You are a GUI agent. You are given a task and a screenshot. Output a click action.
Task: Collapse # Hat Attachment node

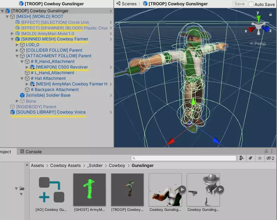[x=22, y=78]
